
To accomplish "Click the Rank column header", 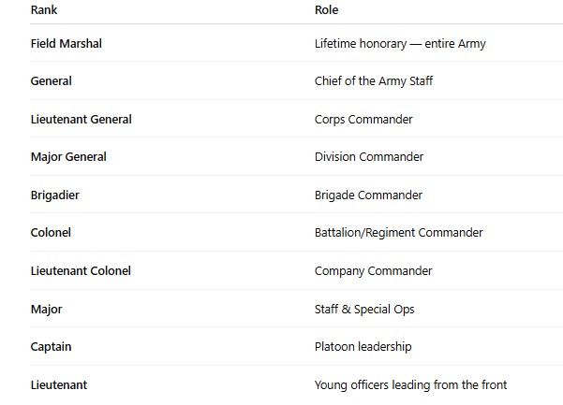I will point(43,10).
